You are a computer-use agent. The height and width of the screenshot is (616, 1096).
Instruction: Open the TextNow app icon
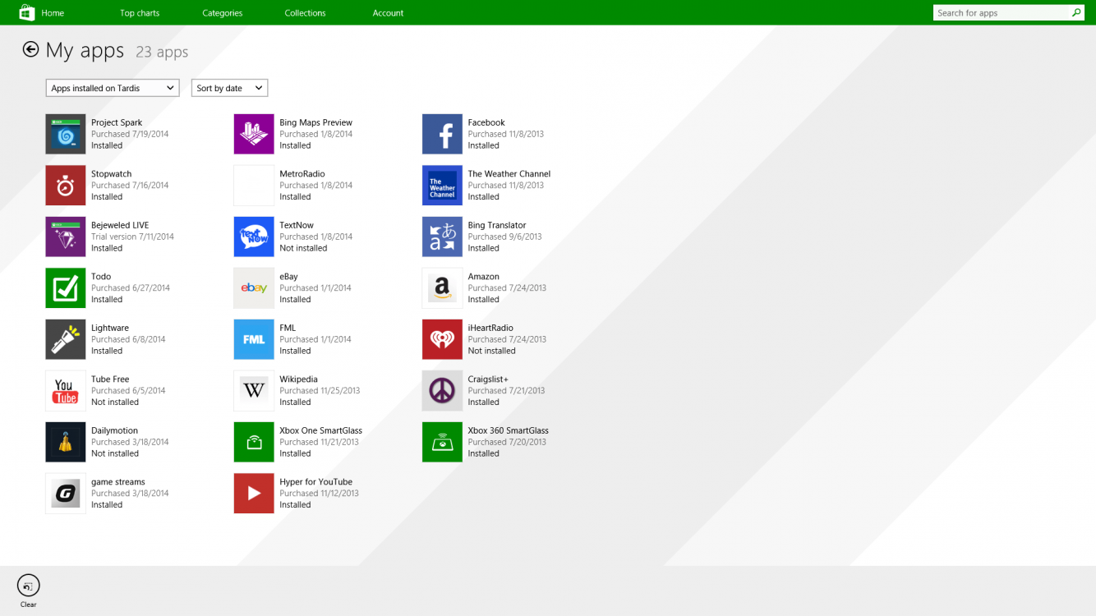tap(254, 237)
